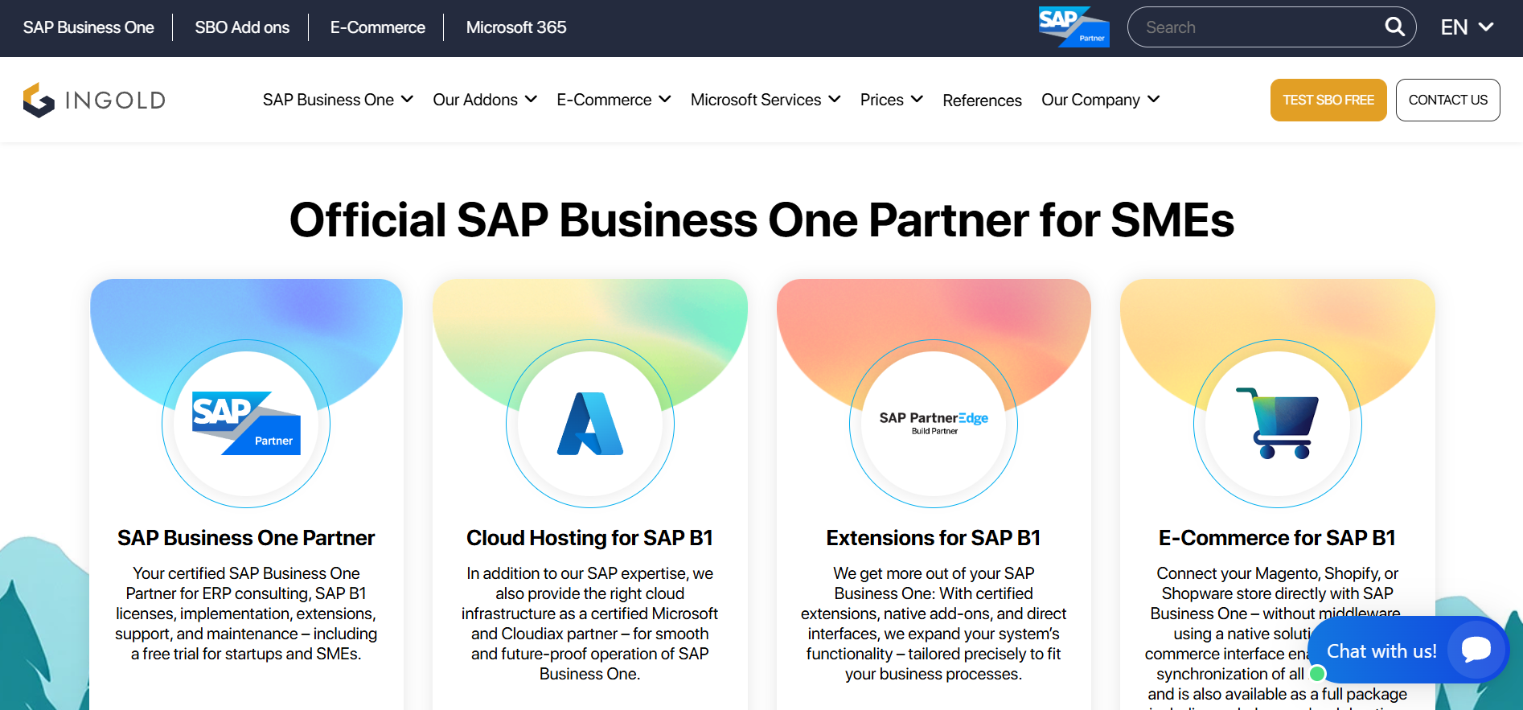Open SBO Add ons in the top bar
Screen dimensions: 1523x710
pos(242,27)
